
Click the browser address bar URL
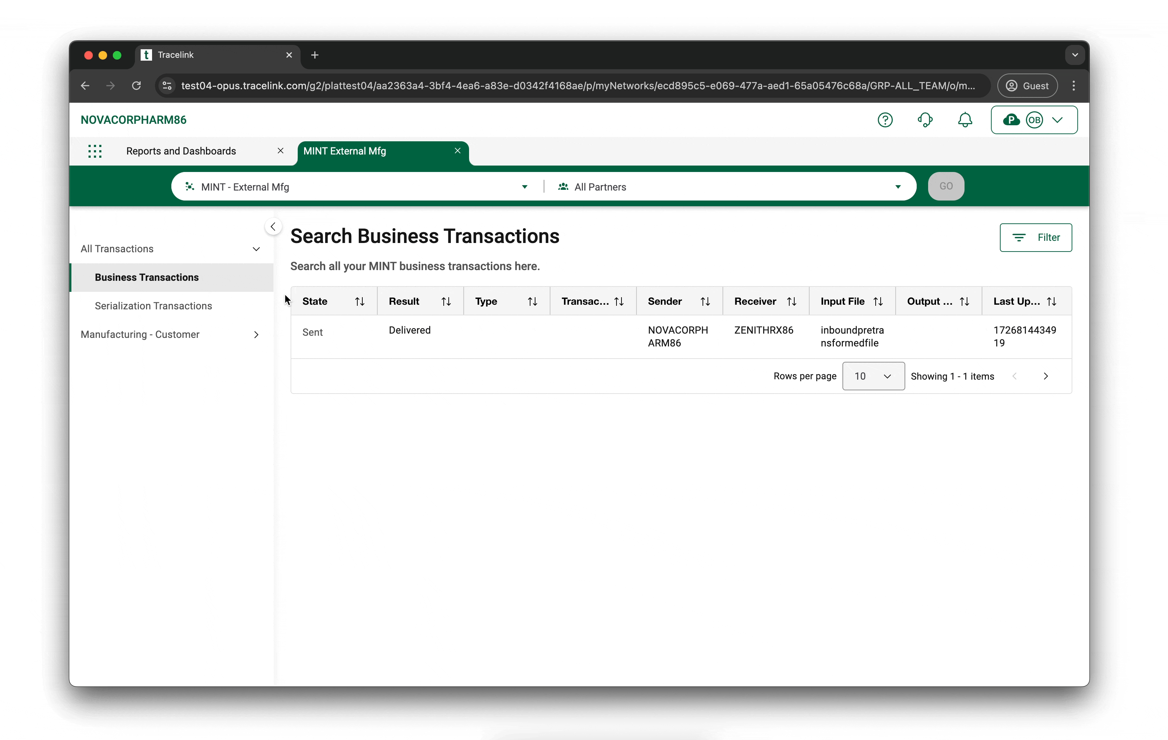coord(578,86)
